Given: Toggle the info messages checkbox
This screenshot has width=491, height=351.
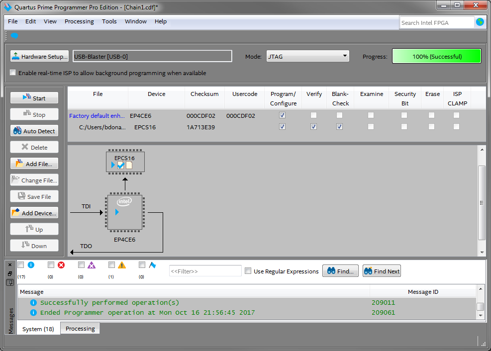Looking at the screenshot, I should 21,265.
